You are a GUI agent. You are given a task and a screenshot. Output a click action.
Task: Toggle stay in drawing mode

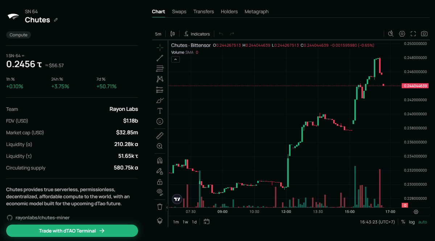coord(159,171)
